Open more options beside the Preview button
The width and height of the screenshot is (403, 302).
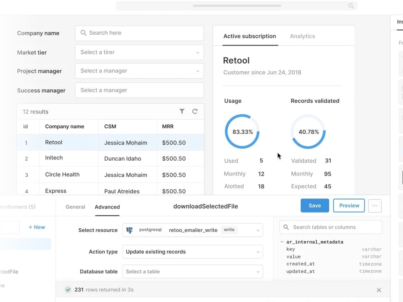[x=375, y=206]
